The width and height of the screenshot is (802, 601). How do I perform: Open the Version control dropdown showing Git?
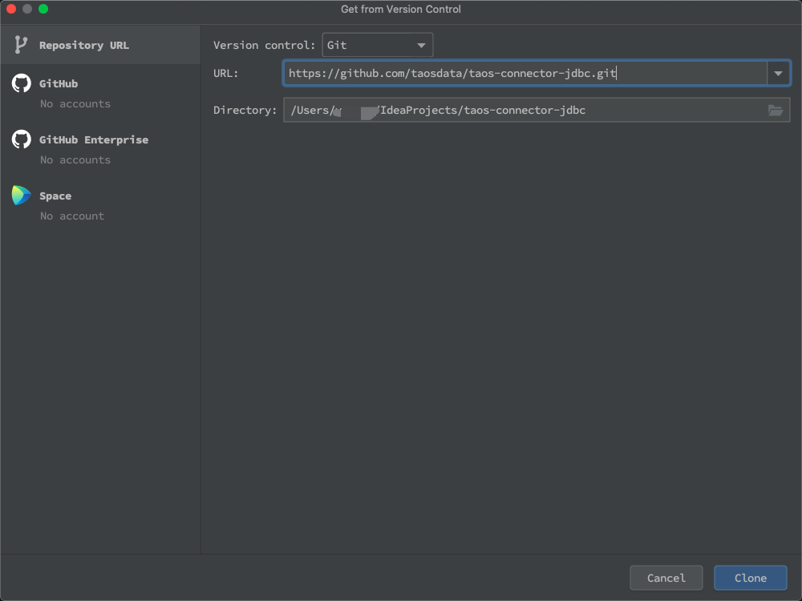coord(377,45)
